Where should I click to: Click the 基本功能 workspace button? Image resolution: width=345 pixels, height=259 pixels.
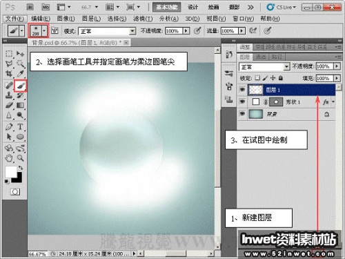(x=167, y=8)
